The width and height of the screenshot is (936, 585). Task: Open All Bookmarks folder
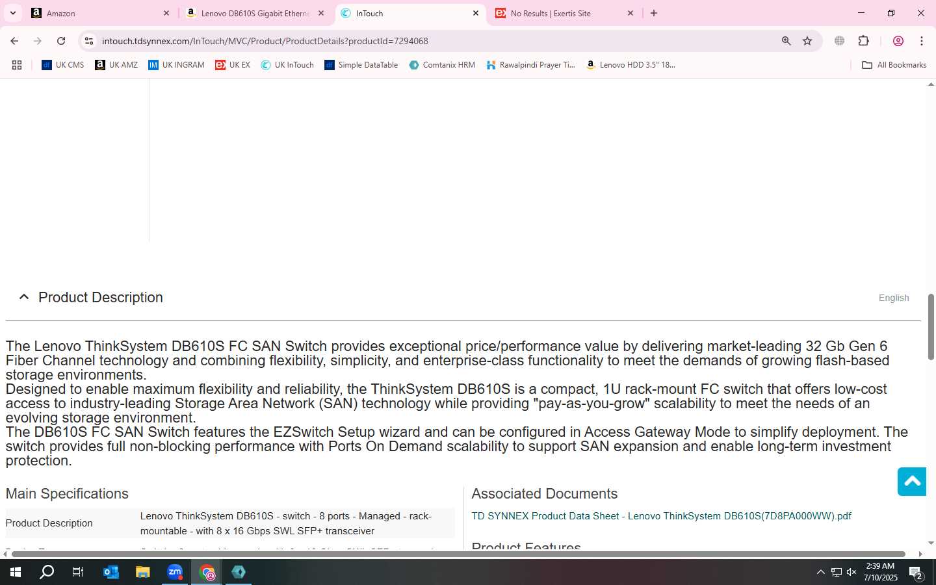tap(894, 65)
